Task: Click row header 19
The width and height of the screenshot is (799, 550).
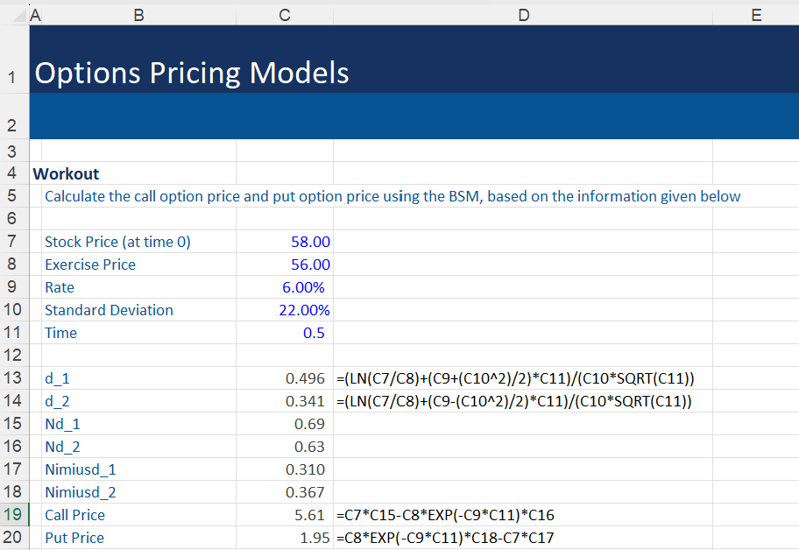Action: 13,515
